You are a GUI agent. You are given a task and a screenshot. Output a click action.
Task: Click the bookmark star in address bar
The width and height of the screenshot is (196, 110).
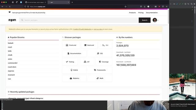pyautogui.click(x=126, y=7)
